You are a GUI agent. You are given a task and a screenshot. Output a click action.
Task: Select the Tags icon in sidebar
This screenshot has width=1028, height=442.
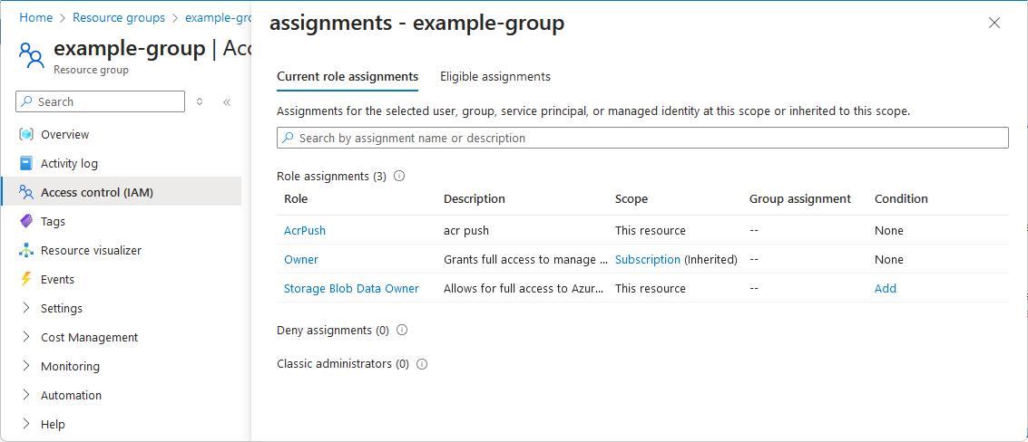[x=26, y=221]
